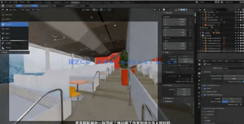This screenshot has height=124, width=244.
Task: Click the Viewport samples field
Action: click(x=234, y=76)
